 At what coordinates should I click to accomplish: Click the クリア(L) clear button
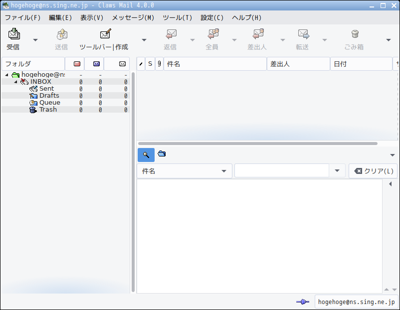pos(373,171)
